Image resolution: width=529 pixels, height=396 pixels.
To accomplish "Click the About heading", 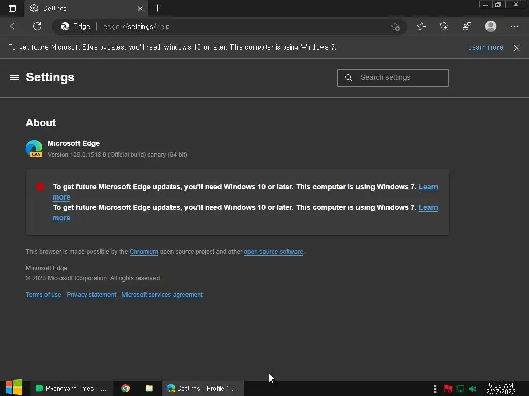I will (x=41, y=123).
